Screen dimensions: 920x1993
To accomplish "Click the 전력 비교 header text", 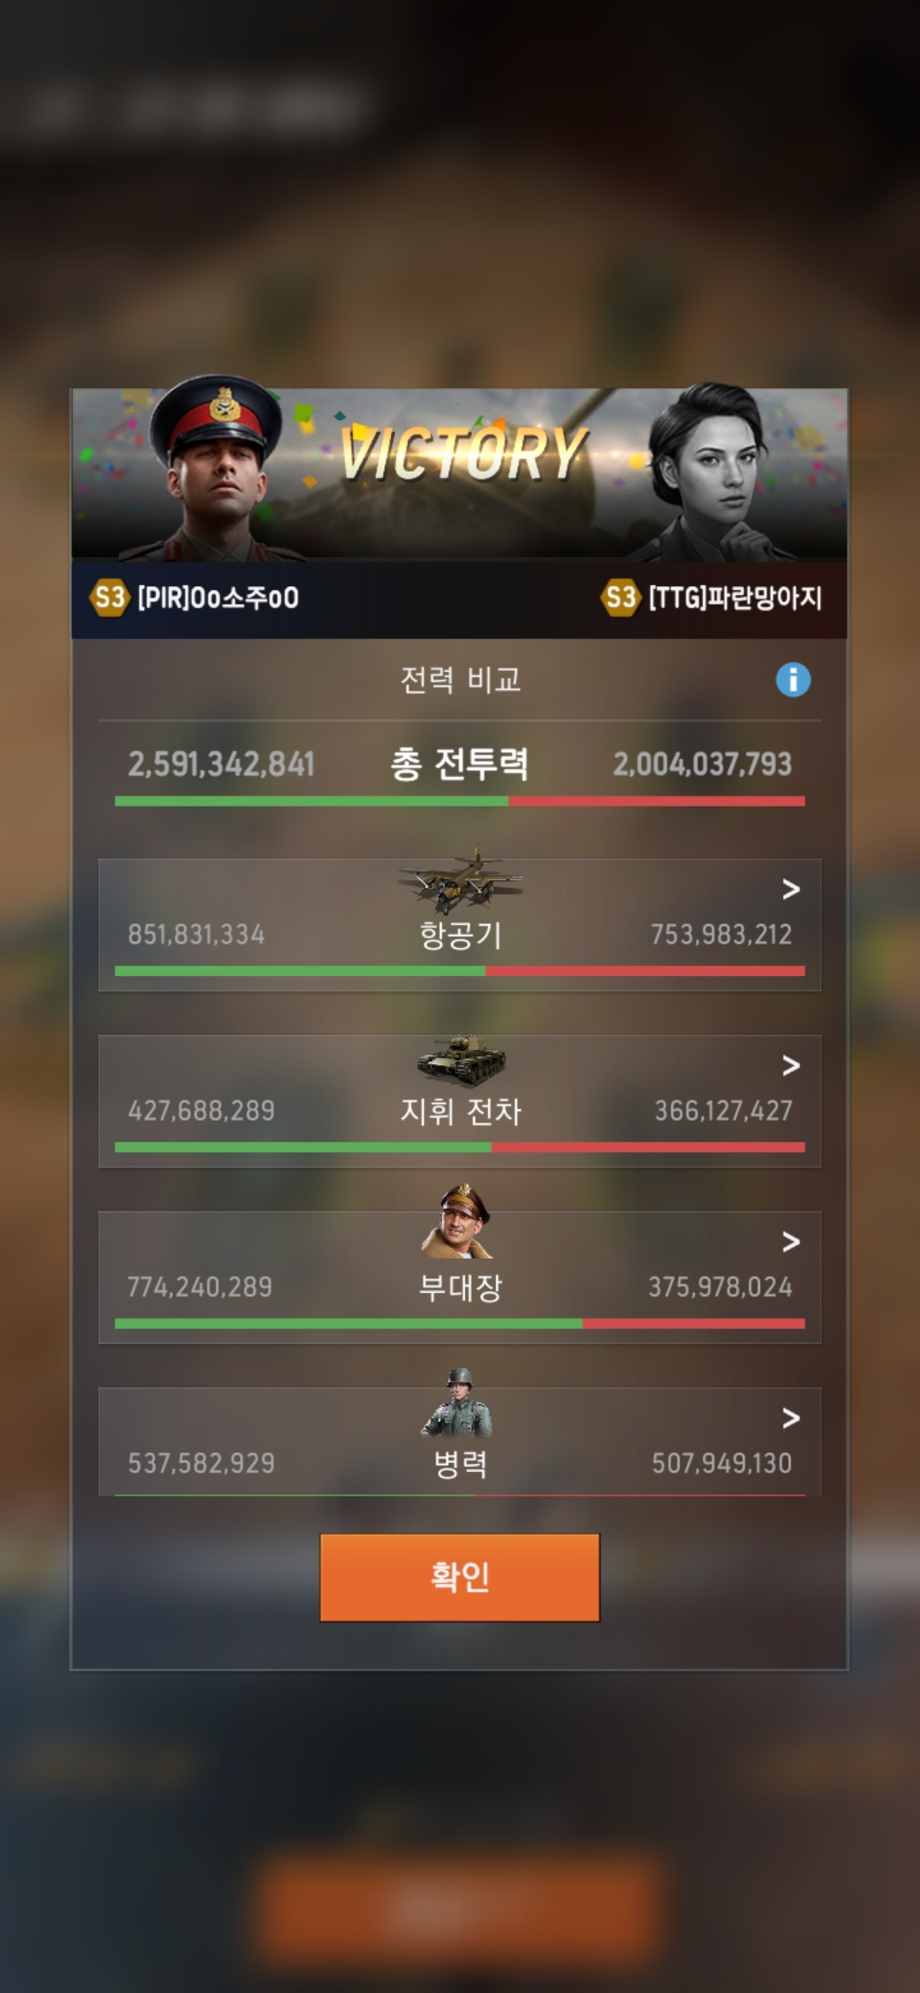I will [460, 680].
